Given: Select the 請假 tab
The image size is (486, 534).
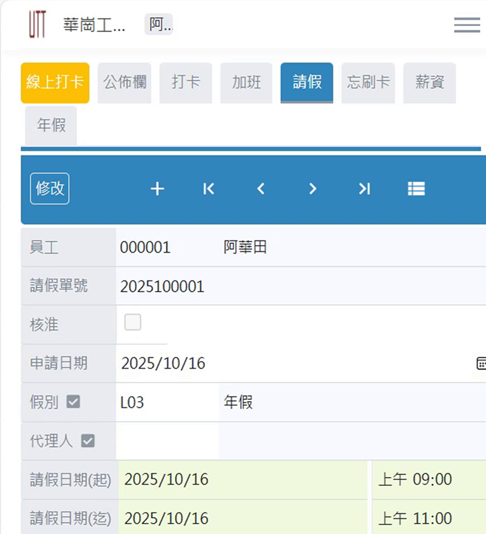Looking at the screenshot, I should [x=307, y=83].
